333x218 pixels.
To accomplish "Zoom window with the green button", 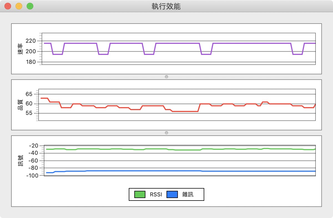I will coord(30,6).
